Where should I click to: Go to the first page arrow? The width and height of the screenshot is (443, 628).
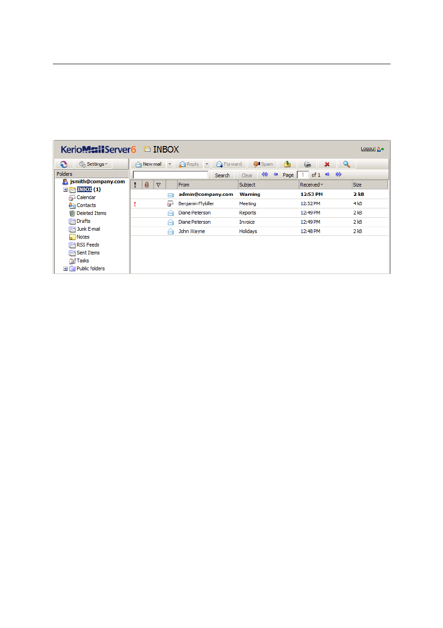tap(265, 174)
